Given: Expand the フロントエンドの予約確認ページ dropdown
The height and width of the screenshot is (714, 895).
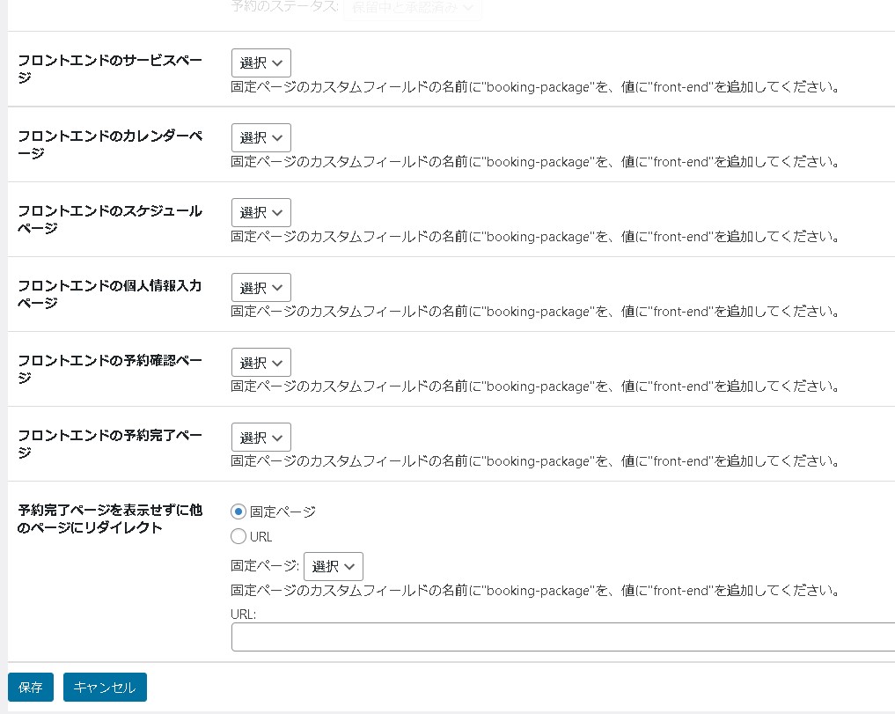Looking at the screenshot, I should 260,363.
